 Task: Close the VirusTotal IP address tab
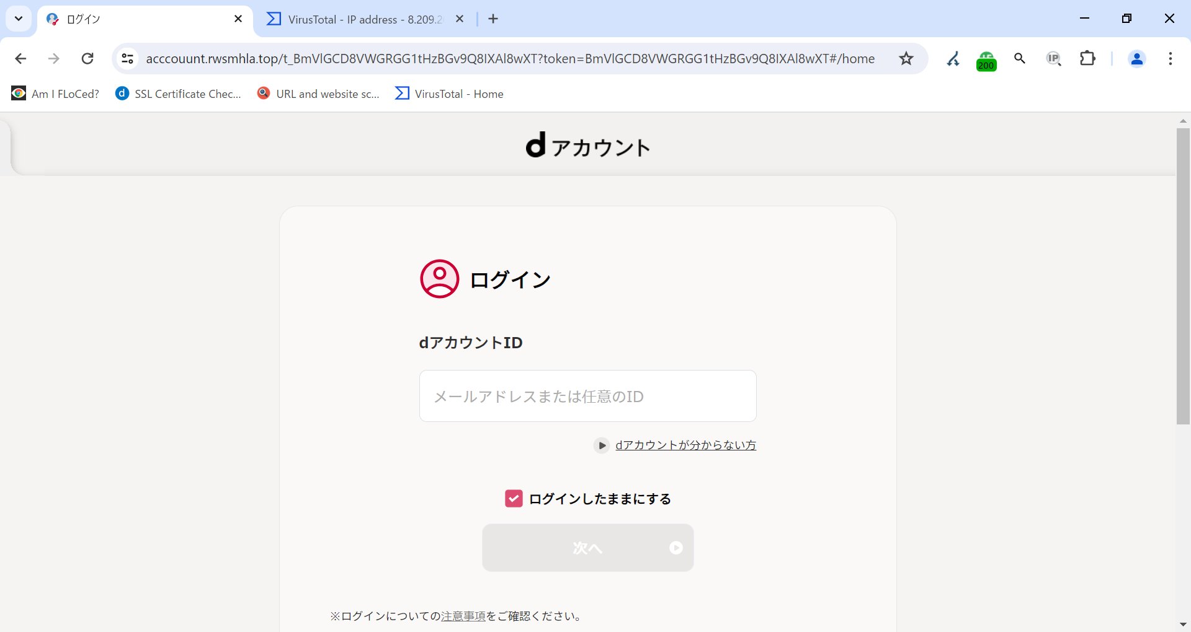460,19
